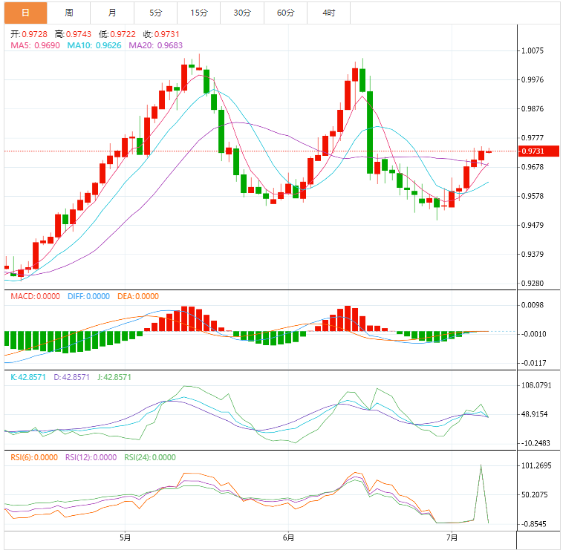Select the 30分 interval tab

click(242, 13)
